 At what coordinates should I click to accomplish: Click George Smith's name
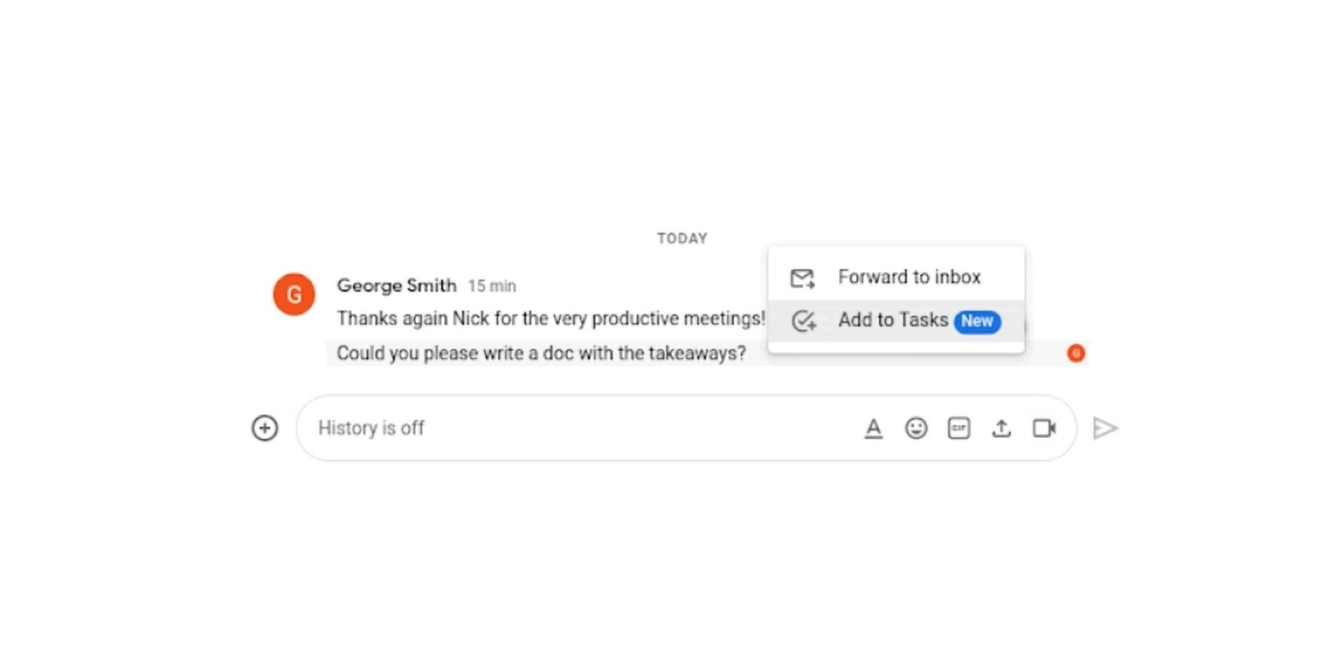pos(397,286)
